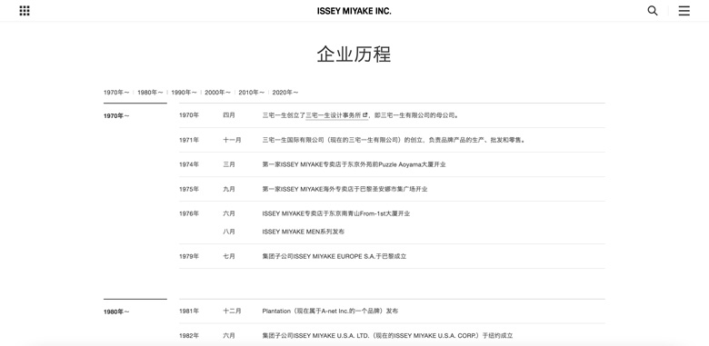Click the bold 1970年～ section heading
Screen dimensions: 709x346
click(116, 116)
